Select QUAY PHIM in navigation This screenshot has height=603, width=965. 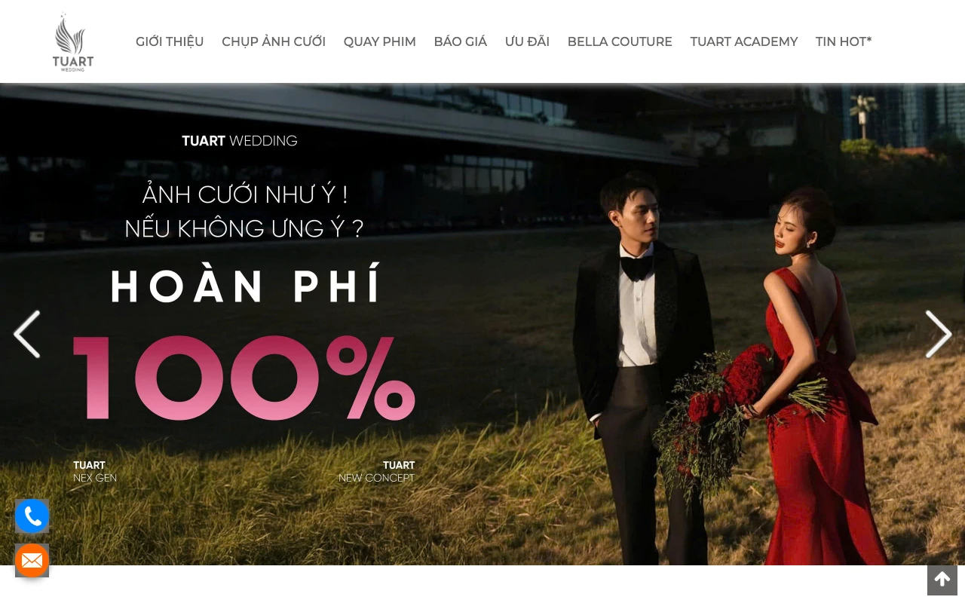(380, 42)
